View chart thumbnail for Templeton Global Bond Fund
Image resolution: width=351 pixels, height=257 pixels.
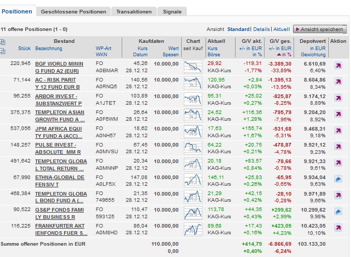[193, 197]
